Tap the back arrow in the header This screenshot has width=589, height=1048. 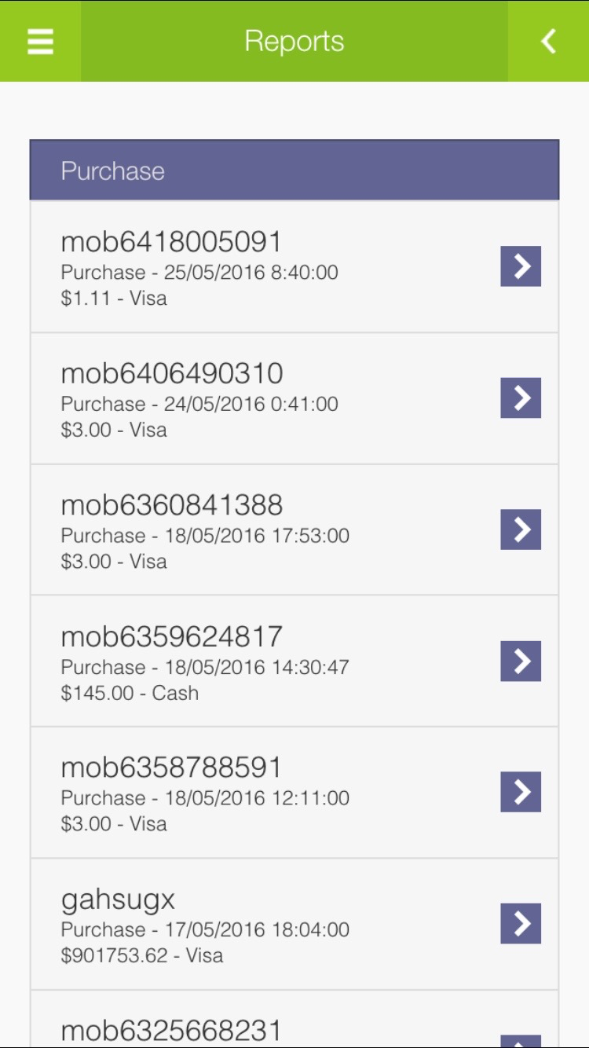tap(548, 41)
